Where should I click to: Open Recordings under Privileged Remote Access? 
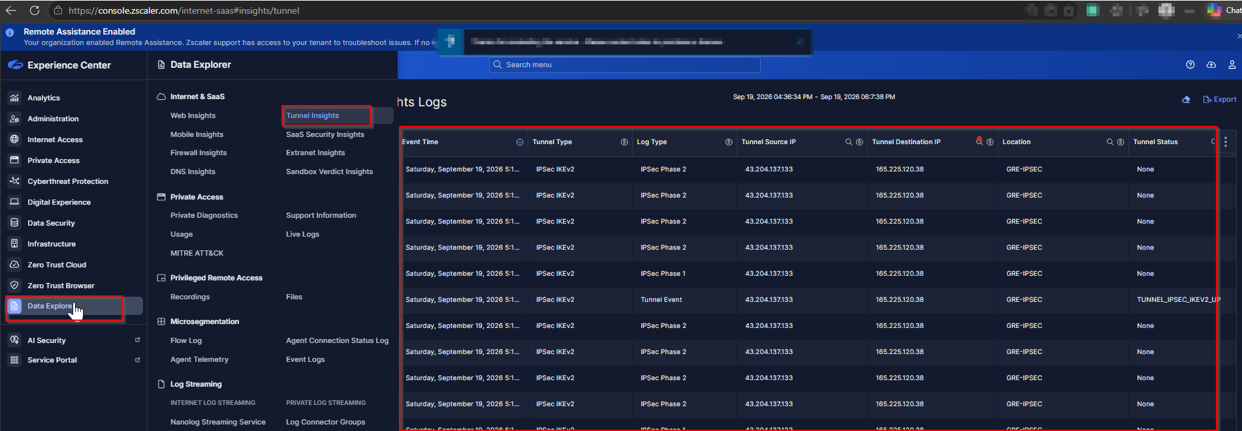190,297
